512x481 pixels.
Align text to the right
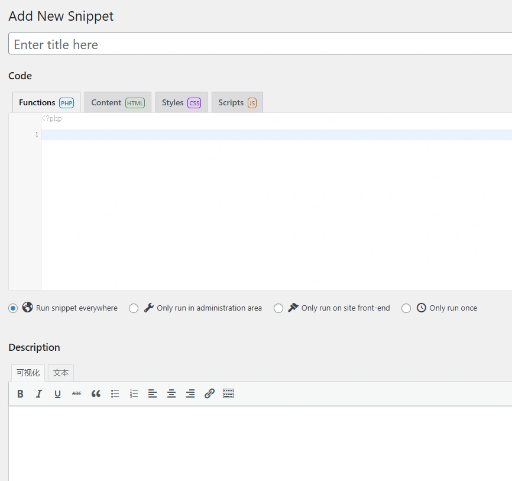190,393
